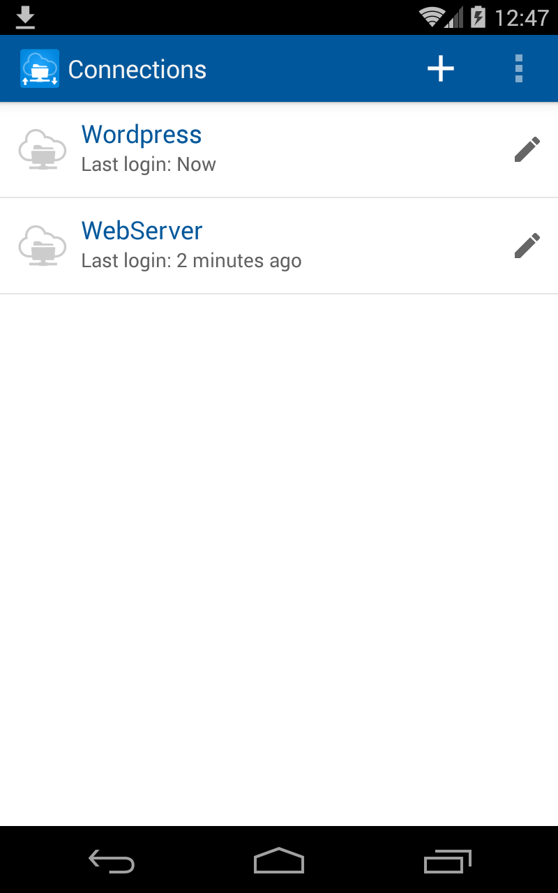This screenshot has height=893, width=558.
Task: Tap the cellular signal icon
Action: (454, 17)
